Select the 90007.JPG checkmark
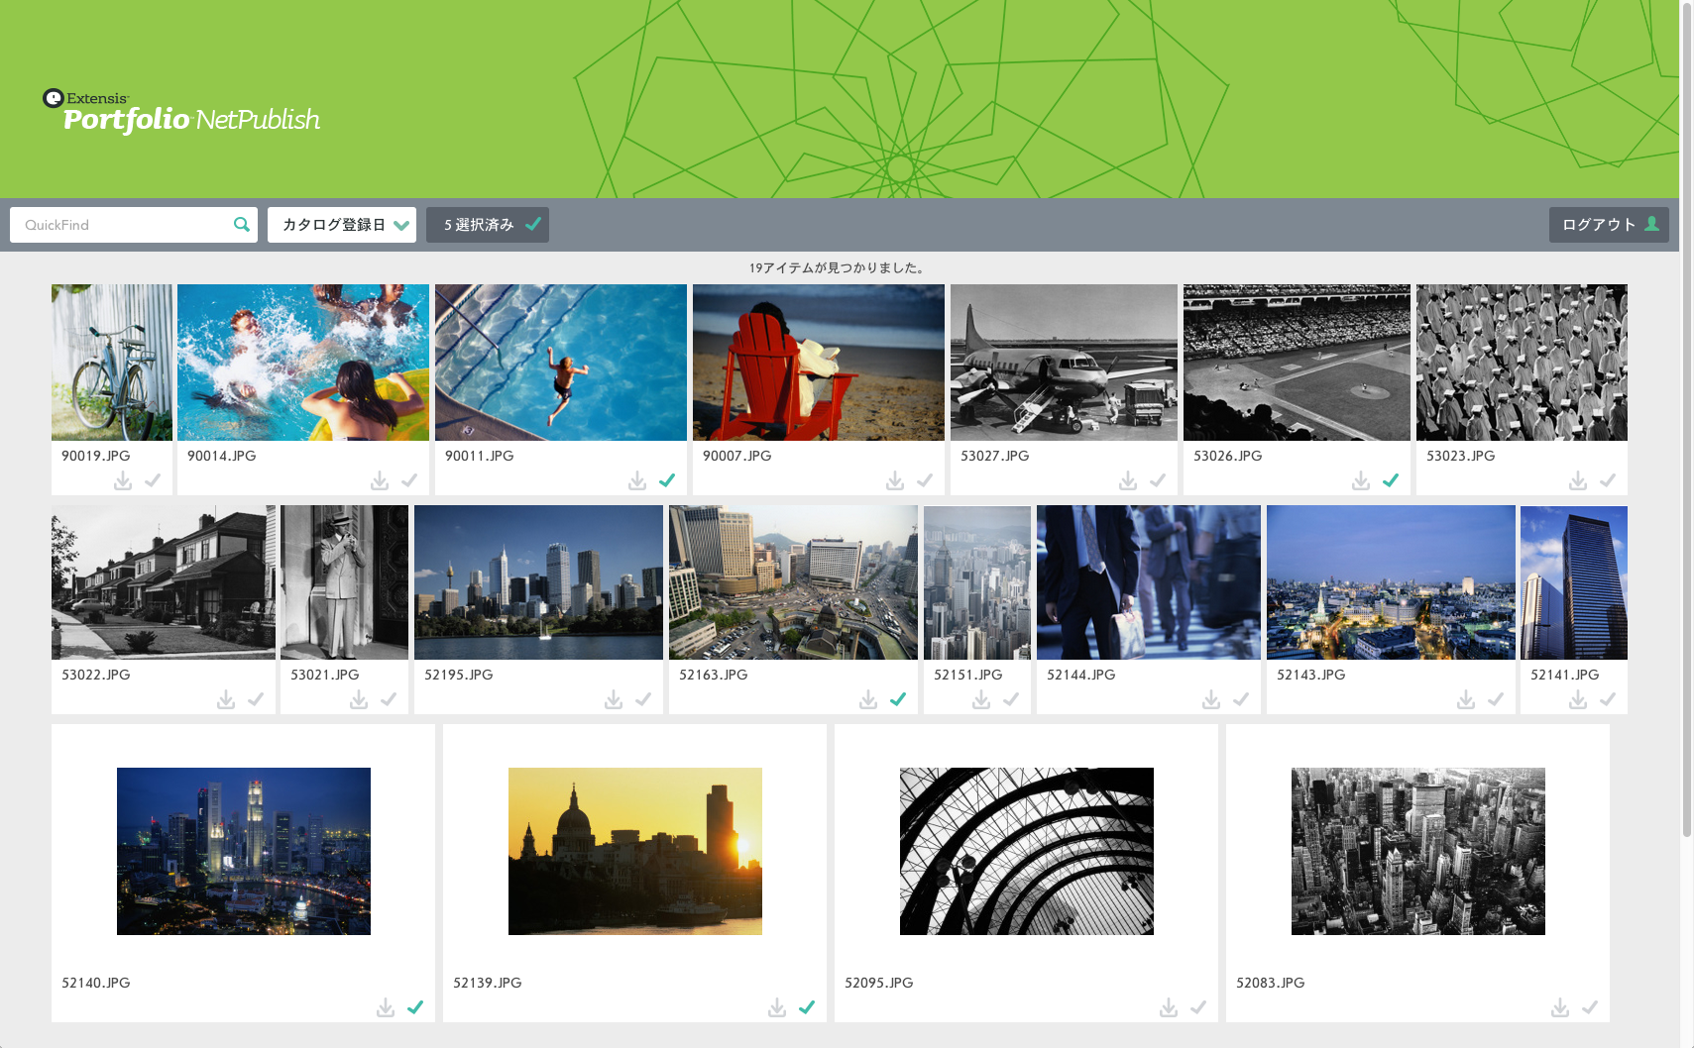 (925, 480)
